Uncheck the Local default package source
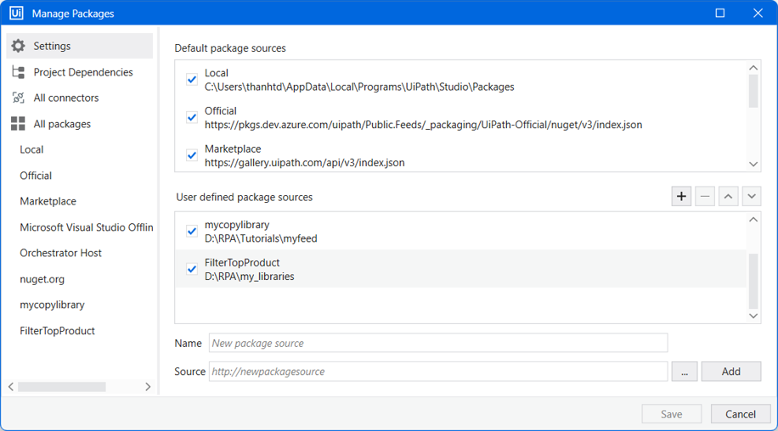This screenshot has height=431, width=778. point(192,80)
